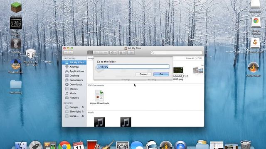
Task: Open Curse Client flame icon in Dock
Action: point(166,145)
